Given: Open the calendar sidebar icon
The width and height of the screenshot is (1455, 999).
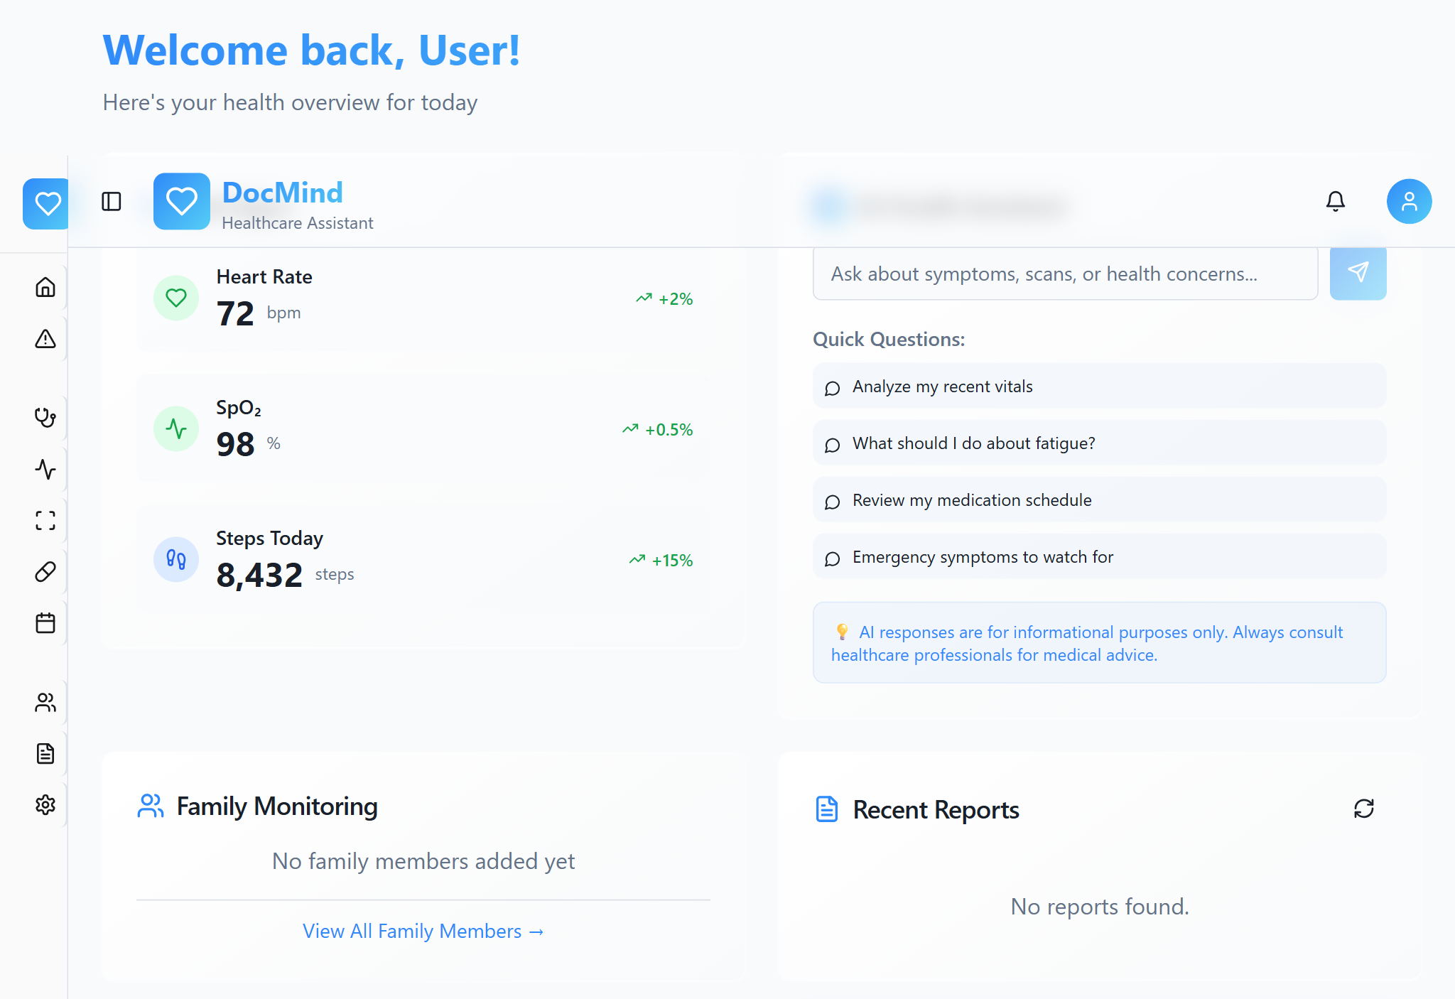Looking at the screenshot, I should pos(45,623).
